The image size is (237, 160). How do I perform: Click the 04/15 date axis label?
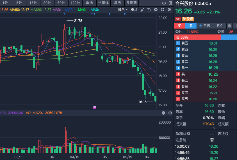[x=74, y=157]
